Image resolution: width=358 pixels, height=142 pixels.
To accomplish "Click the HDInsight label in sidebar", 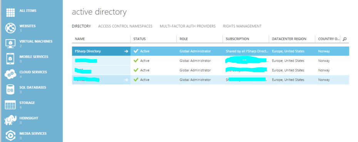I will point(29,118).
